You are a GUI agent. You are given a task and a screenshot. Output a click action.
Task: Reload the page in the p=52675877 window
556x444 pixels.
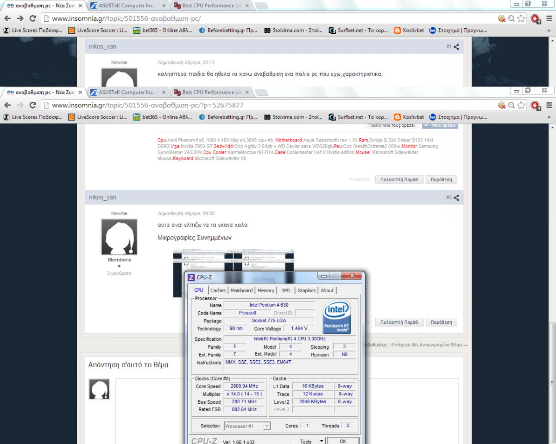tap(32, 105)
